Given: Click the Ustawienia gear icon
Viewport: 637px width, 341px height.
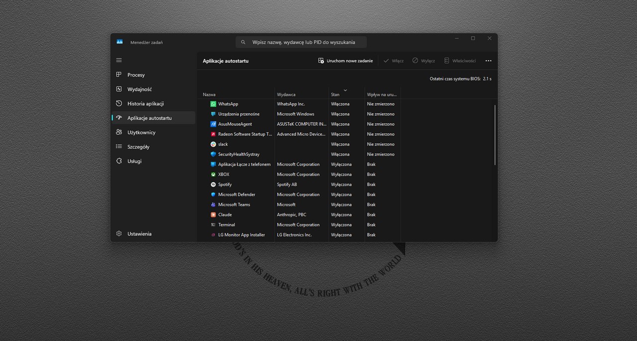Looking at the screenshot, I should (x=119, y=234).
